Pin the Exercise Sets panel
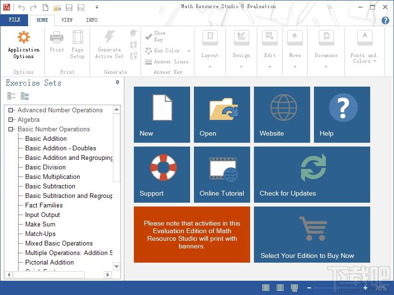 tap(117, 82)
